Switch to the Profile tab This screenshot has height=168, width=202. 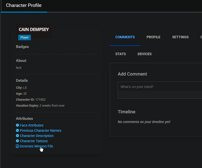coord(154,37)
